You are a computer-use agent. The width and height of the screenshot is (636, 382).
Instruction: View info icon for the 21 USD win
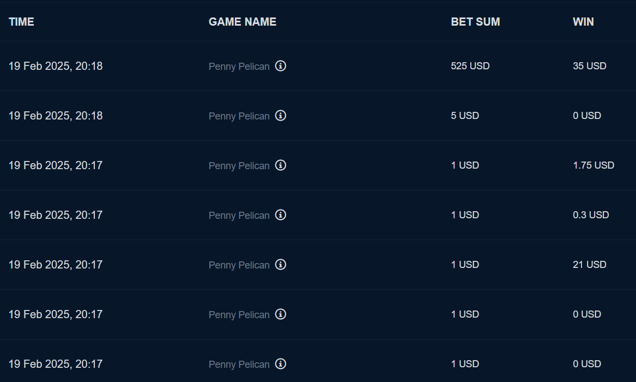(x=281, y=265)
